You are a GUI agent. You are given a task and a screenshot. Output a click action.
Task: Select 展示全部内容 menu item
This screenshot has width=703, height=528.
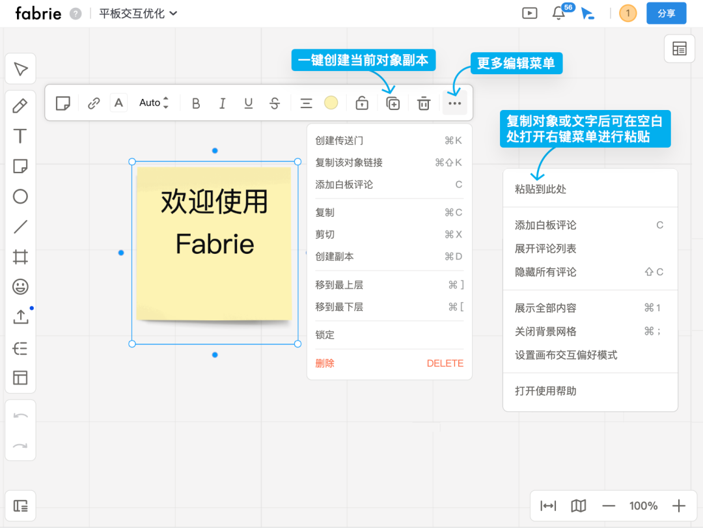(590, 308)
